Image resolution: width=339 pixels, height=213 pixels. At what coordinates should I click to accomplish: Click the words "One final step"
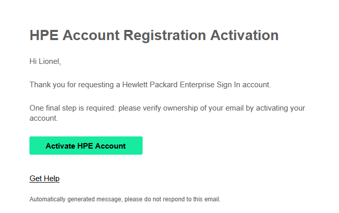click(x=52, y=108)
